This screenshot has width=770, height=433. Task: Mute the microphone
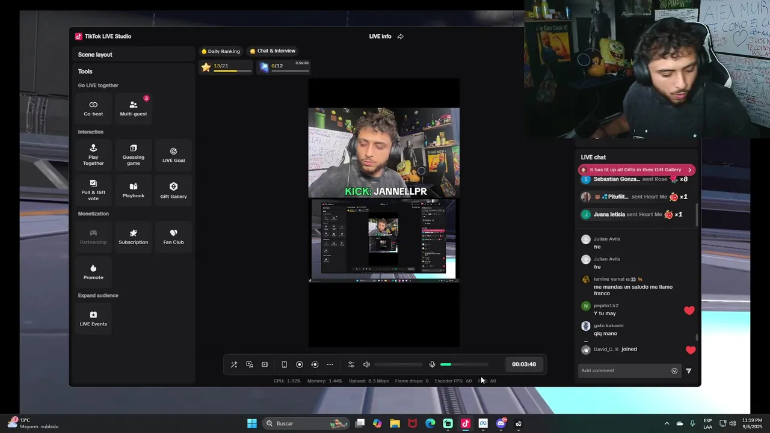(432, 364)
